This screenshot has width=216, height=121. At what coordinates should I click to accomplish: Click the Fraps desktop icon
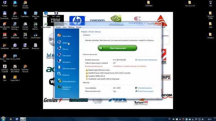[x=25, y=36]
